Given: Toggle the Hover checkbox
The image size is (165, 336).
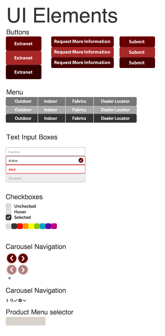Looking at the screenshot, I should (x=9, y=212).
